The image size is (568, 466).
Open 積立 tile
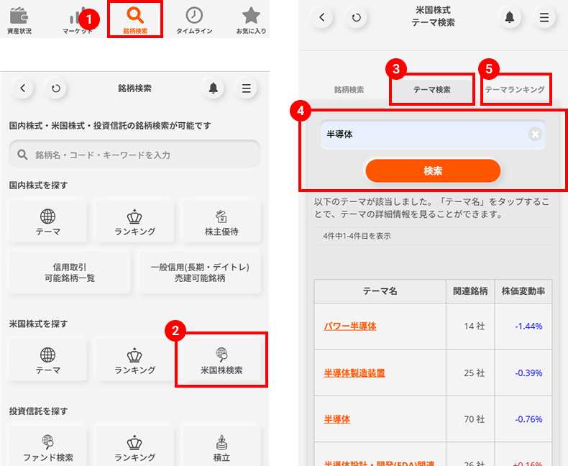click(x=221, y=447)
